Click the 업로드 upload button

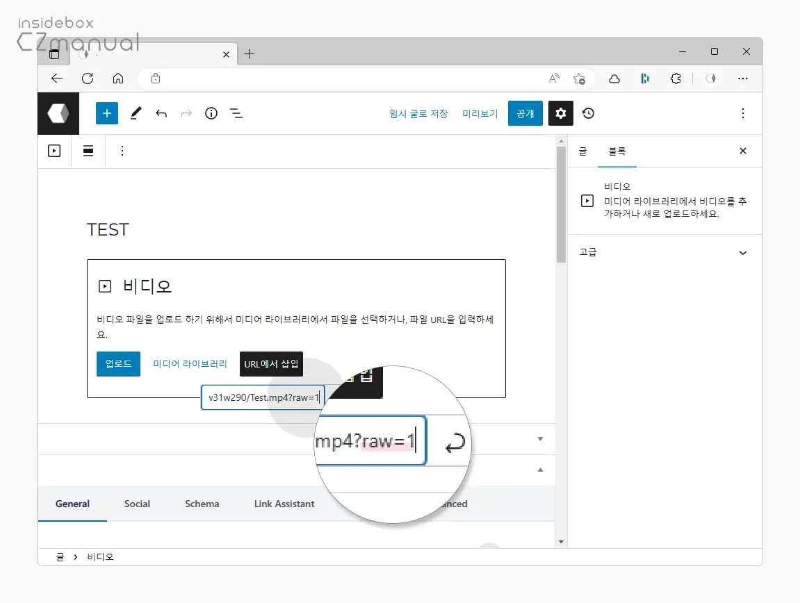(x=118, y=364)
